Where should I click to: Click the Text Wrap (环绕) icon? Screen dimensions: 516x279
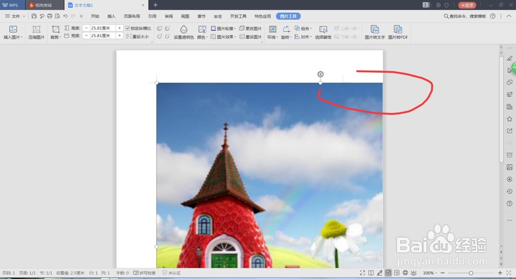coord(272,29)
